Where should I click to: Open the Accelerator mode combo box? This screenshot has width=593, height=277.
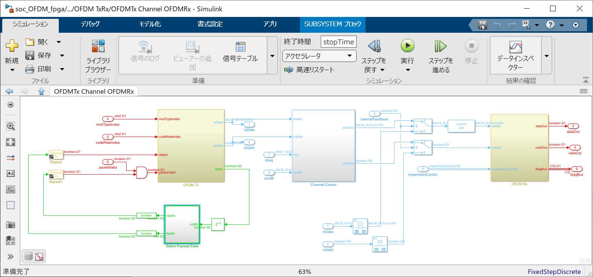click(319, 56)
